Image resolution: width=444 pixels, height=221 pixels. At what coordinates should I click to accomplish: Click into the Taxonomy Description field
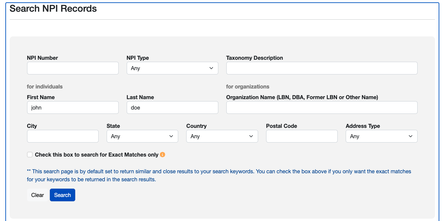[x=322, y=68]
